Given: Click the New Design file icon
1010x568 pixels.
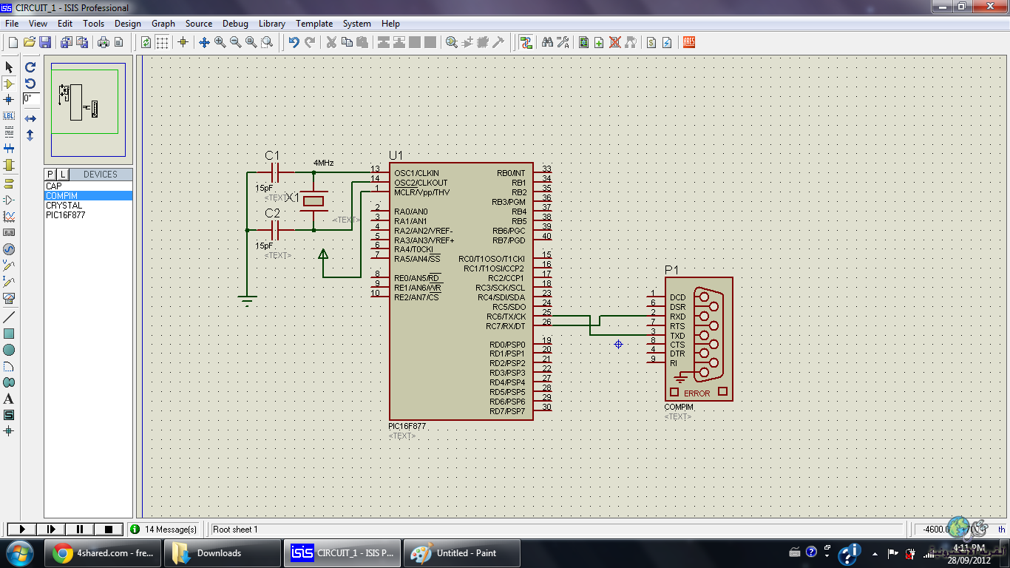Looking at the screenshot, I should (13, 42).
